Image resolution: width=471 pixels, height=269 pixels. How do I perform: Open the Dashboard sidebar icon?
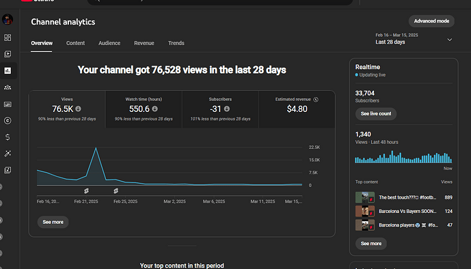[x=8, y=38]
